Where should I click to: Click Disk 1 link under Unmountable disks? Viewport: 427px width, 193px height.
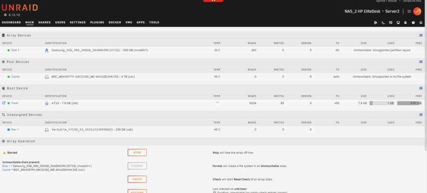click(x=6, y=166)
